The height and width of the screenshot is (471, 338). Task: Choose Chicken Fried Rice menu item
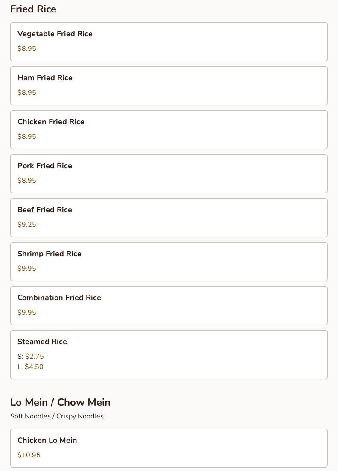tap(169, 130)
